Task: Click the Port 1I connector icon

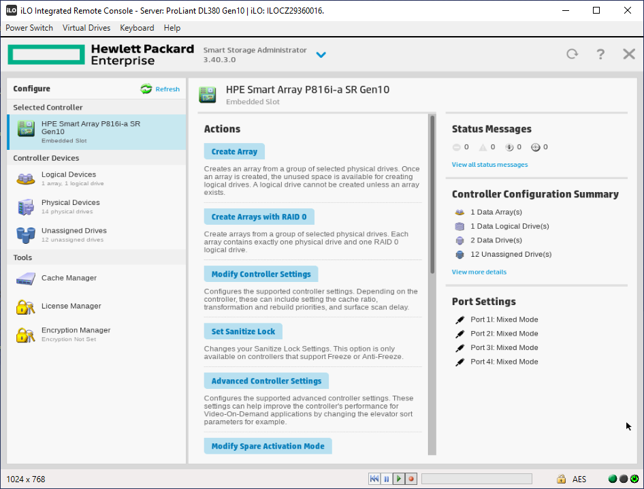Action: [460, 319]
